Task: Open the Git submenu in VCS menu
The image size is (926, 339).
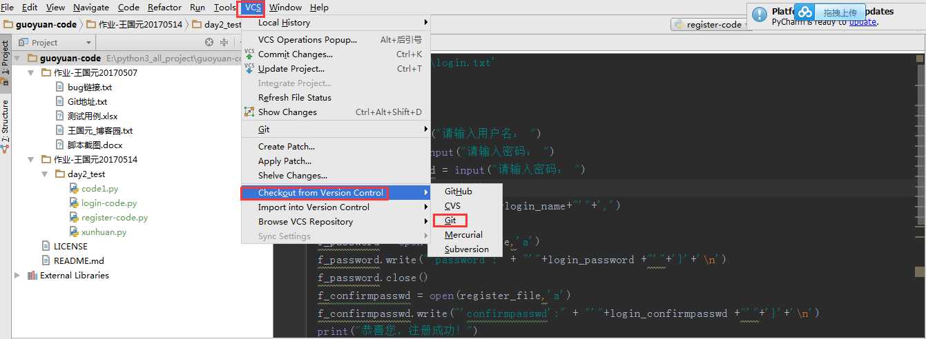Action: (336, 129)
